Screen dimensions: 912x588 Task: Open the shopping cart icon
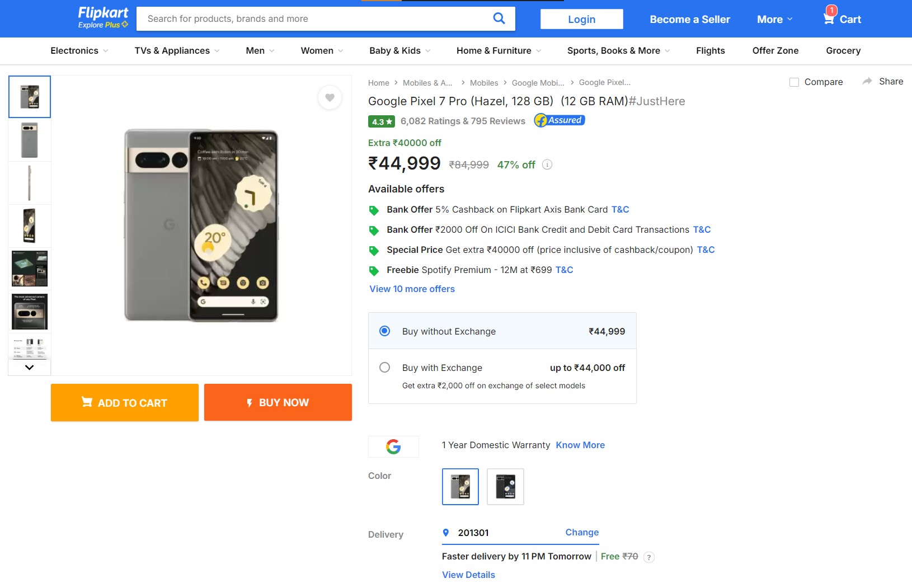(829, 19)
